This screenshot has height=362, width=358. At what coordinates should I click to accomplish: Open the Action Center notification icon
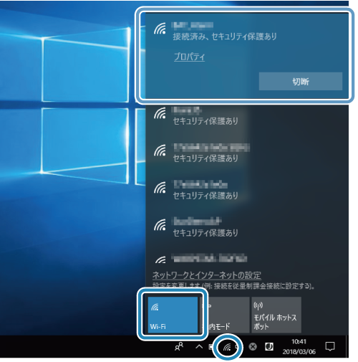330,346
